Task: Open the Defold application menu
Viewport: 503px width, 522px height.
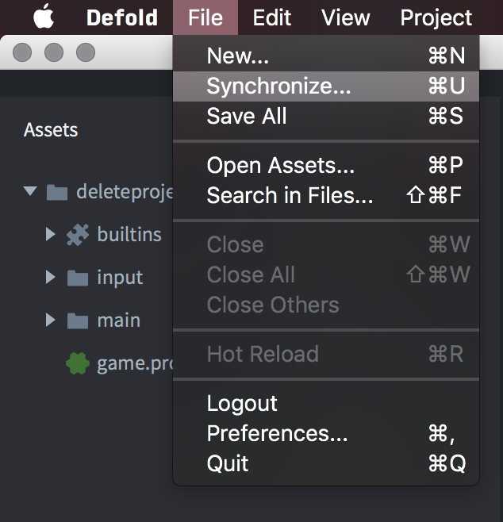Action: (x=122, y=17)
